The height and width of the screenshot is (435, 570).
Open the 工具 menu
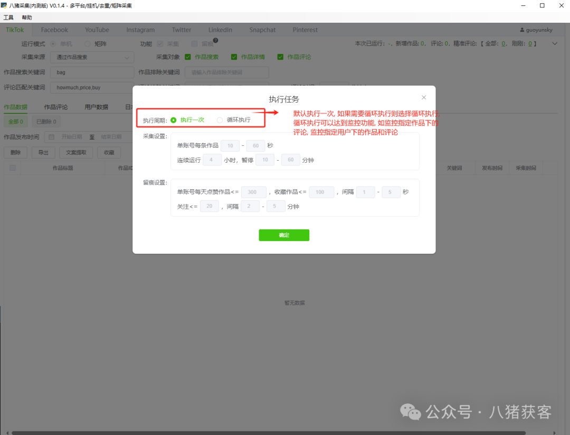click(8, 17)
